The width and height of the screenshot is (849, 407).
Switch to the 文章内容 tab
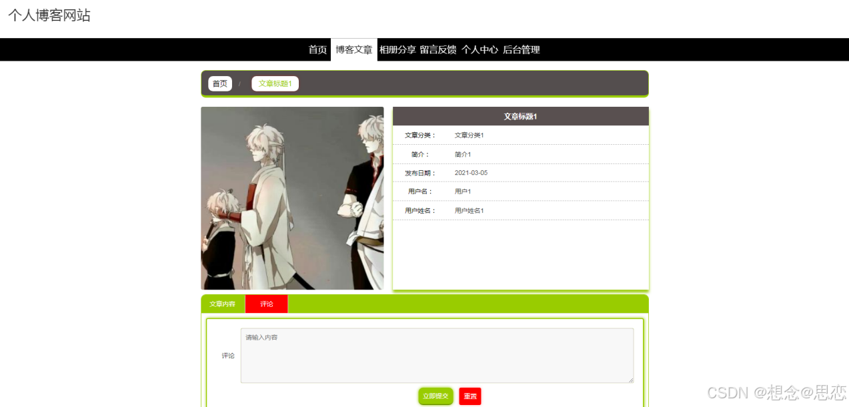click(x=223, y=304)
